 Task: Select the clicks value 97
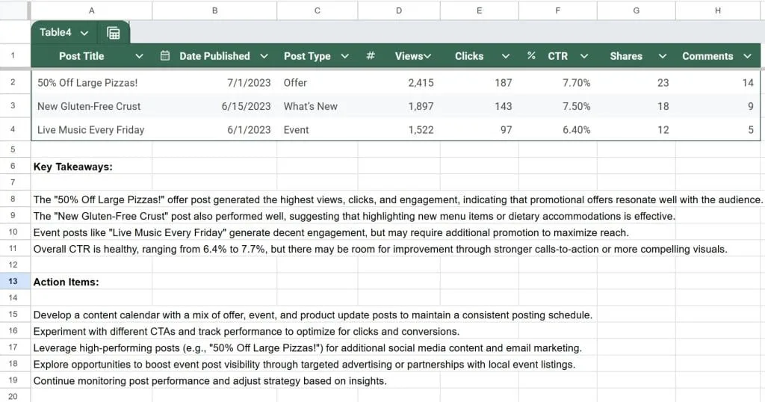(479, 130)
